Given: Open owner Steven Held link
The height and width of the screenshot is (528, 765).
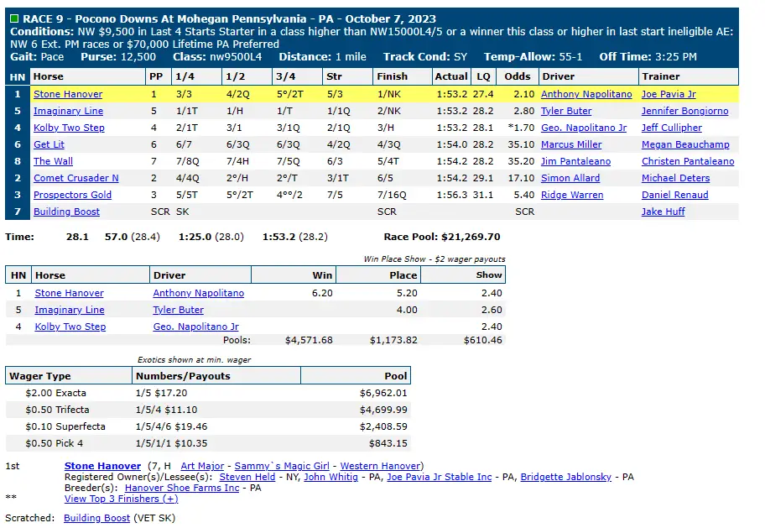Looking at the screenshot, I should pos(247,477).
